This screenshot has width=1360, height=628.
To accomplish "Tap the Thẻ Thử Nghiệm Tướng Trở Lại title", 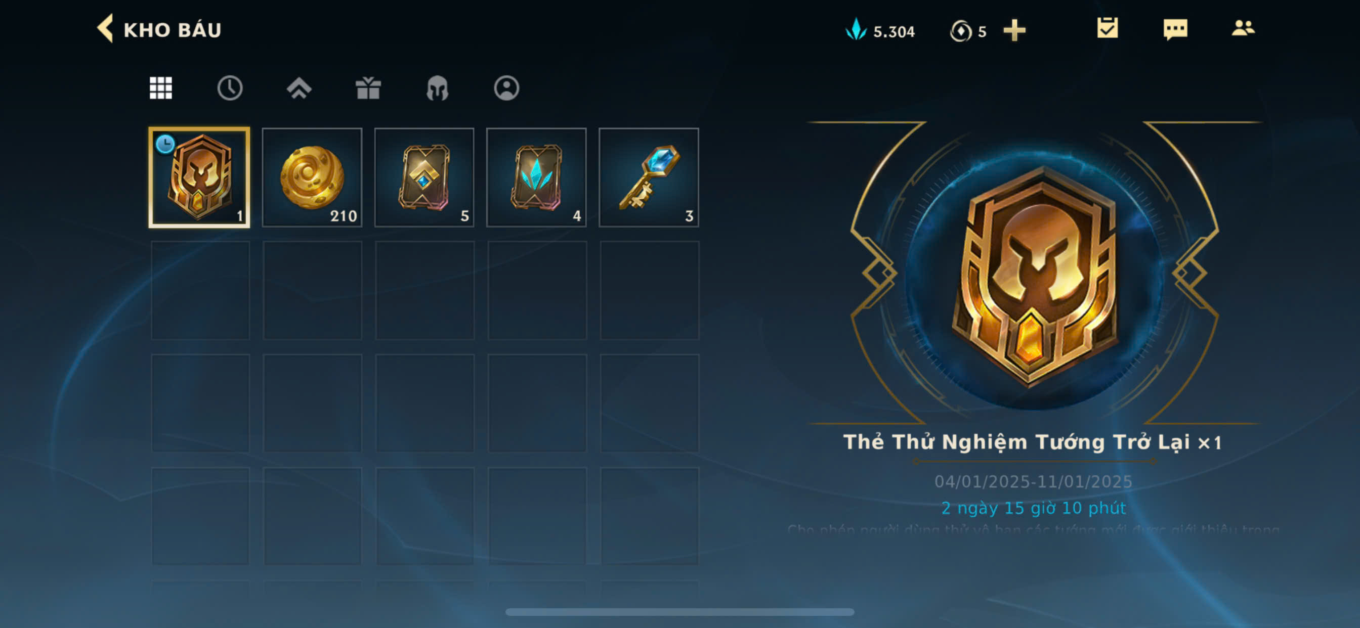I will 1016,442.
